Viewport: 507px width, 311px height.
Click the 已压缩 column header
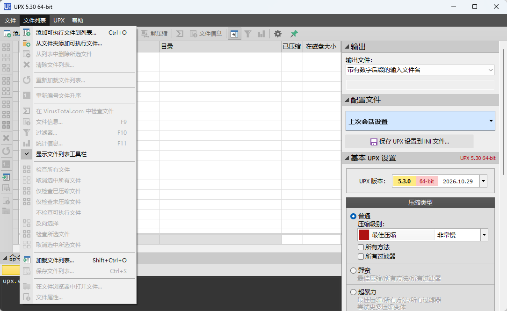click(292, 47)
